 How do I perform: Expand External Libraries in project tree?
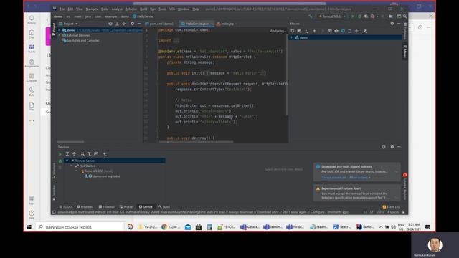pyautogui.click(x=59, y=35)
